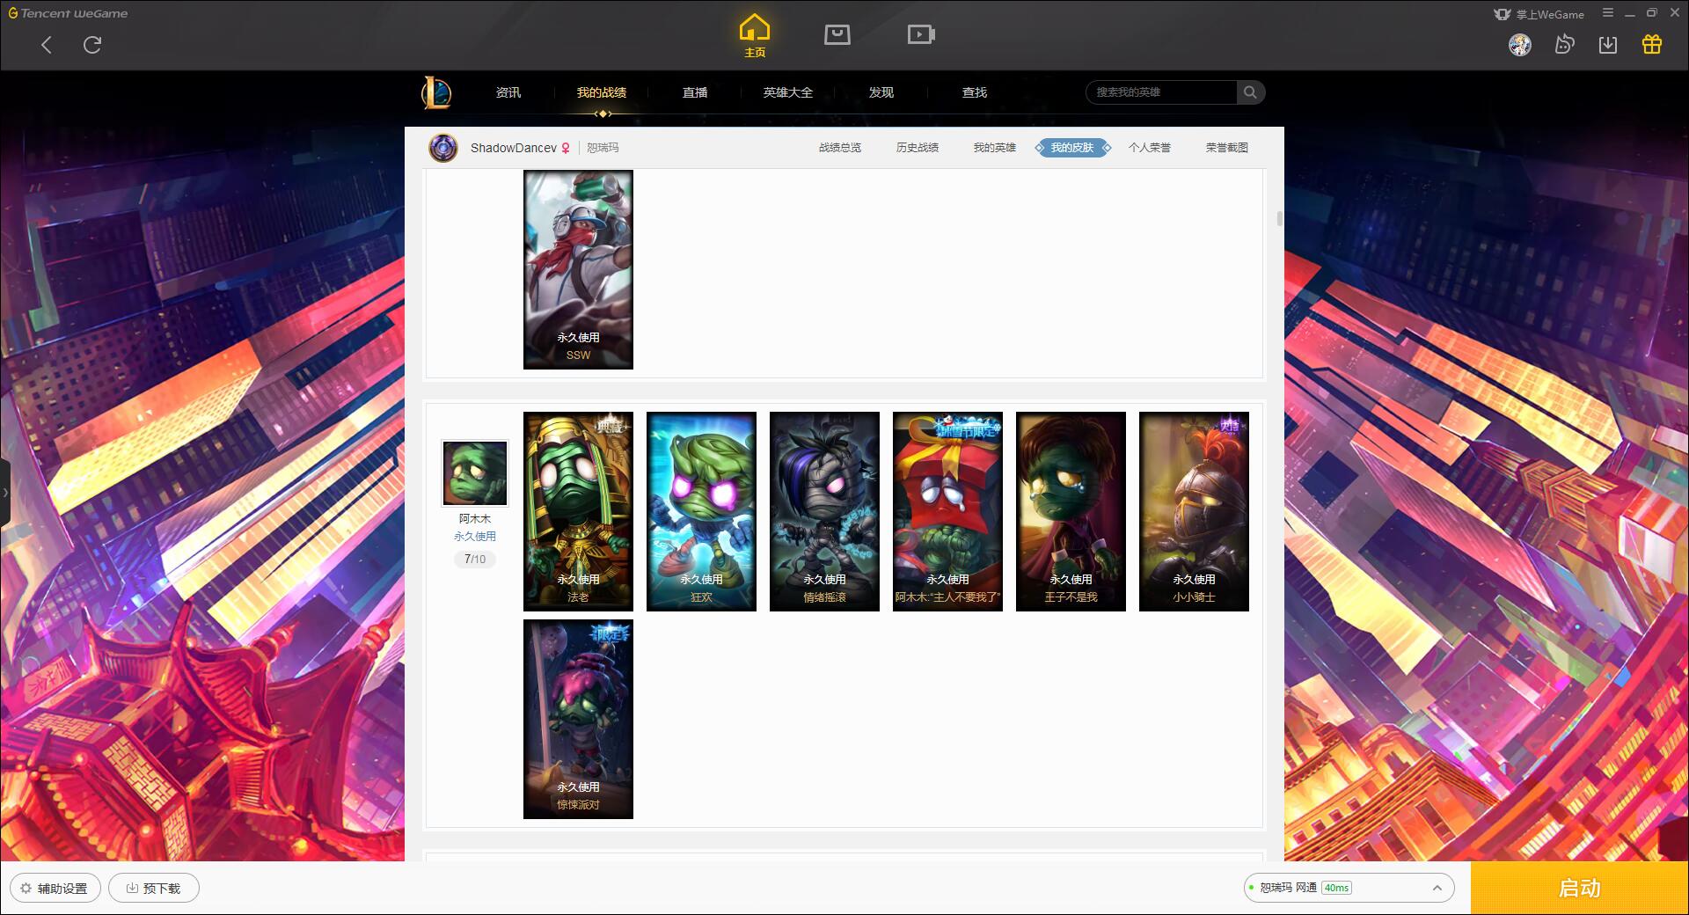
Task: Select the 我的皮肤 sub-tab
Action: [x=1072, y=148]
